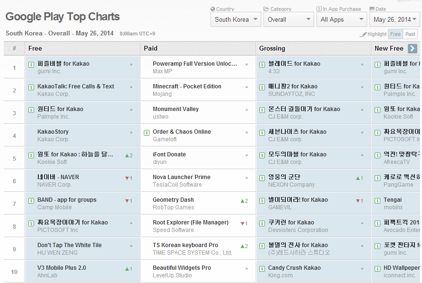This screenshot has height=283, width=422.
Task: Click the up-arrow rank change beside Geometry Dash
Action: (244, 201)
